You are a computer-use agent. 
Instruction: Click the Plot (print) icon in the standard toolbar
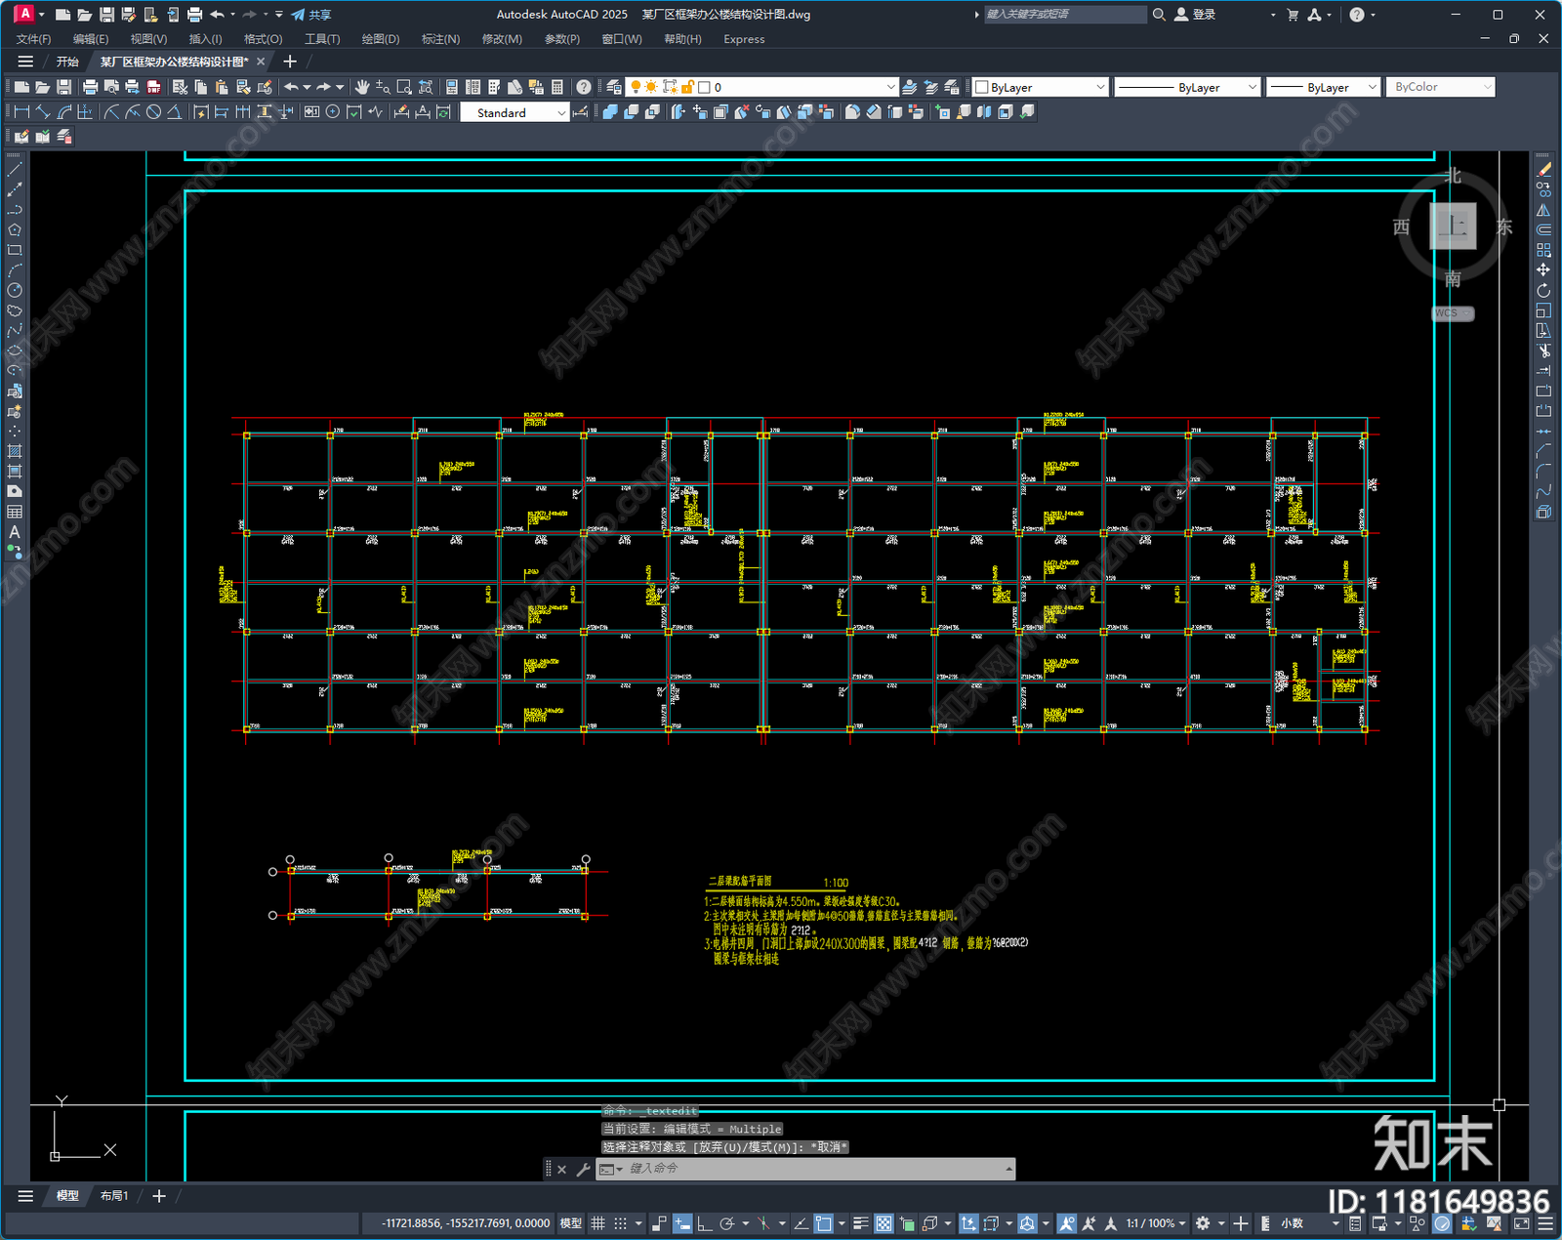pyautogui.click(x=91, y=87)
